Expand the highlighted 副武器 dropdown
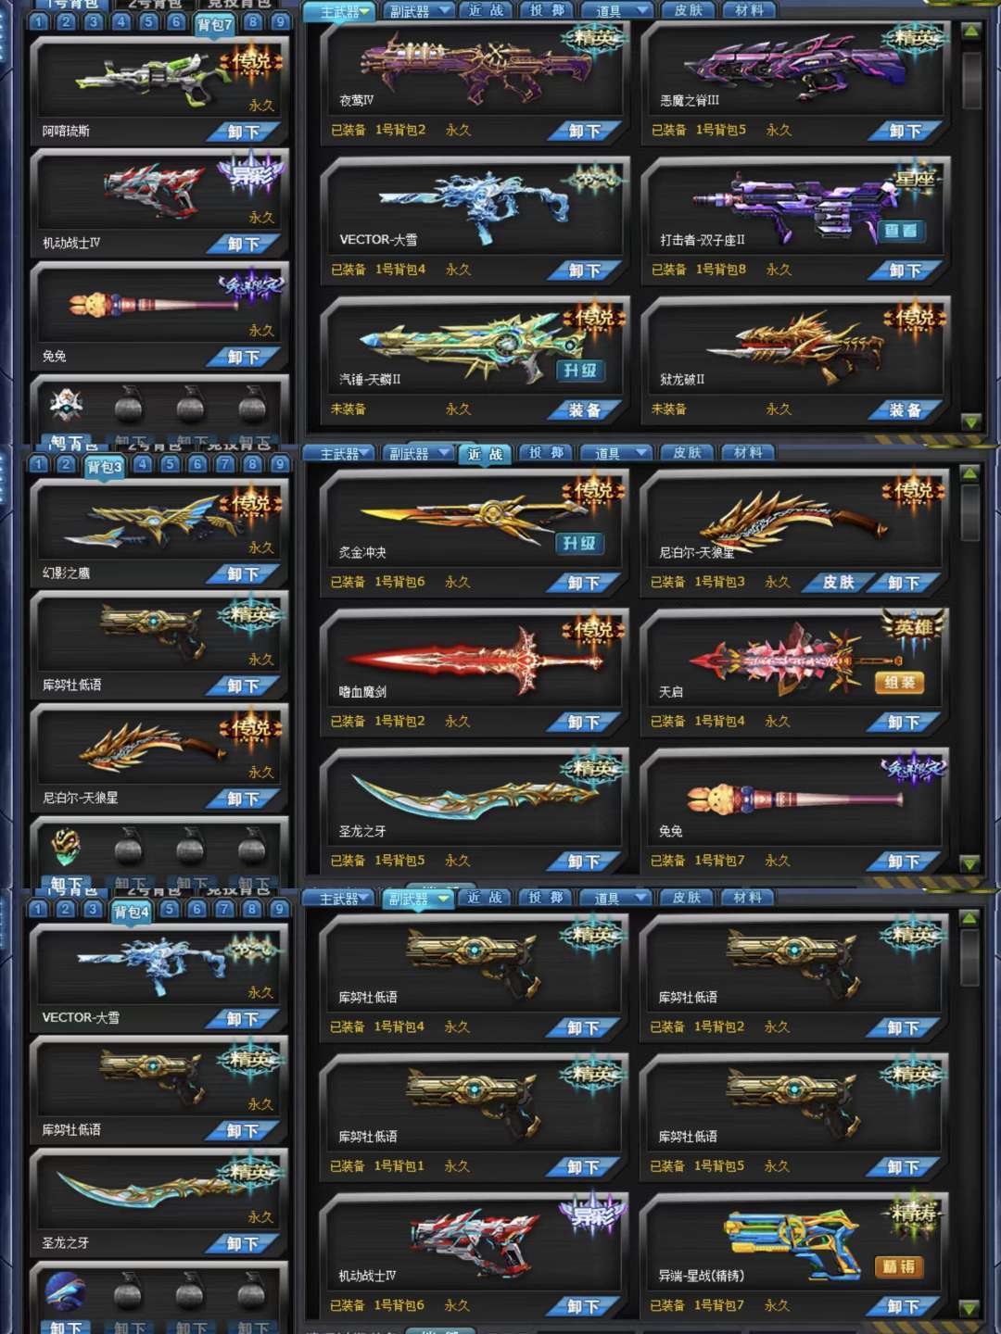Viewport: 1001px width, 1334px height. [417, 900]
